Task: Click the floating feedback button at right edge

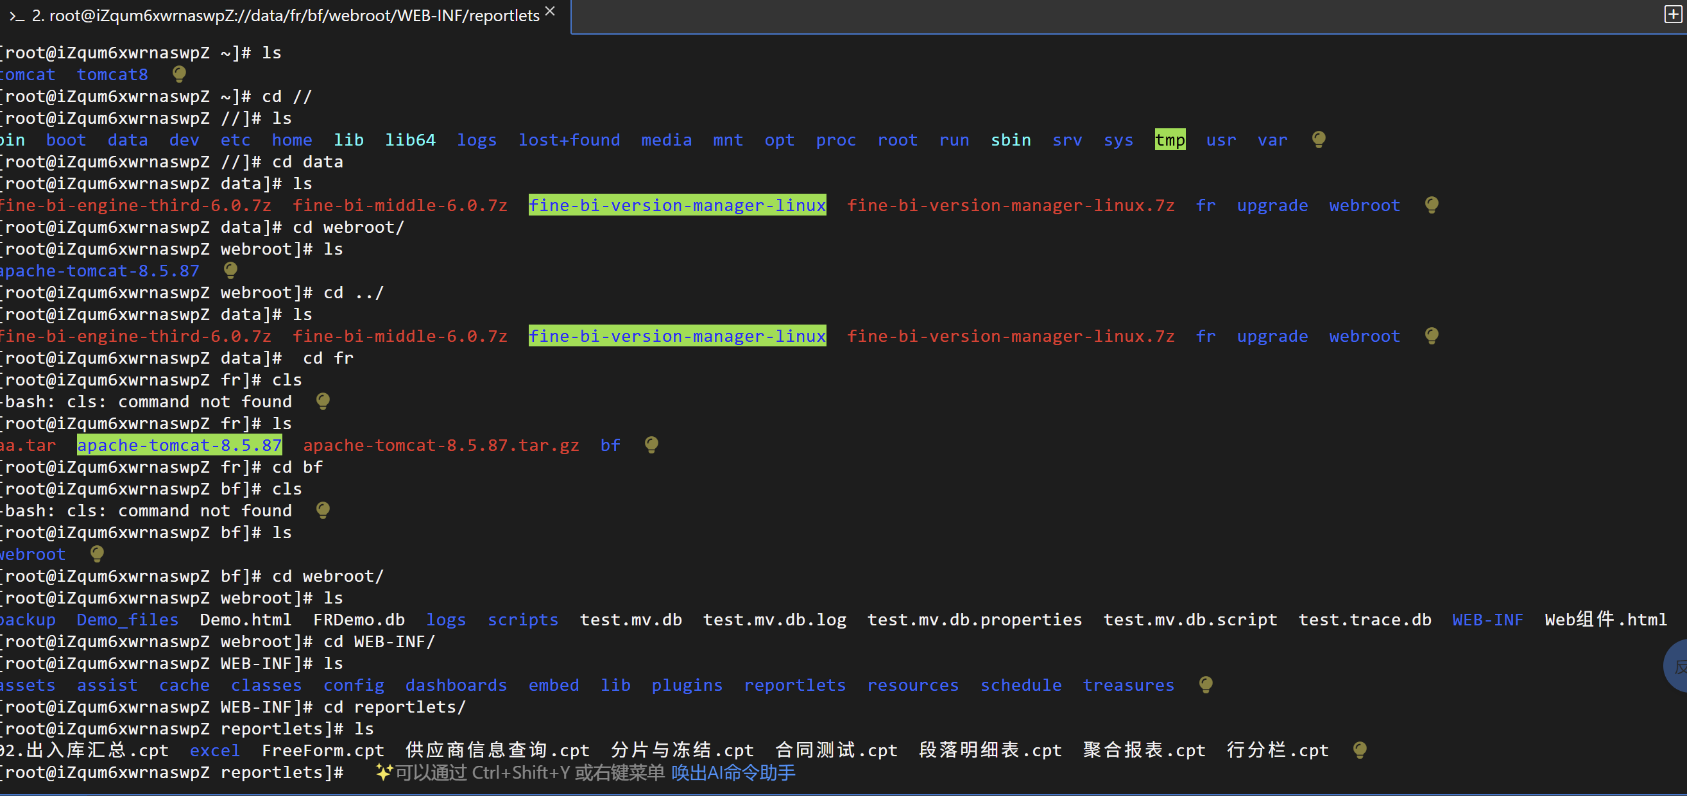Action: (x=1677, y=666)
